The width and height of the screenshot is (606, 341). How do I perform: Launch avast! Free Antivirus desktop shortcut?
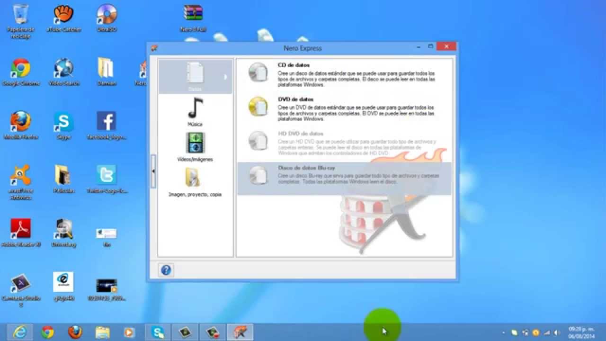coord(20,182)
